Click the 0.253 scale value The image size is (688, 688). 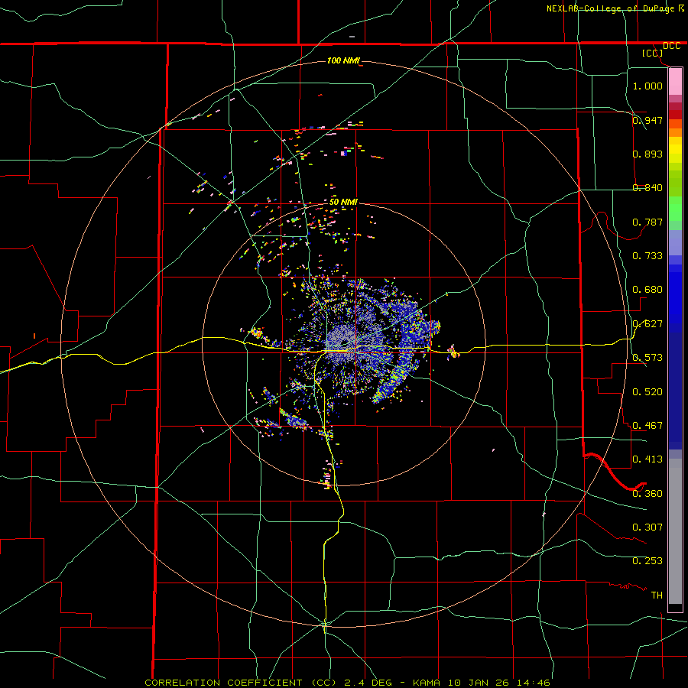647,561
